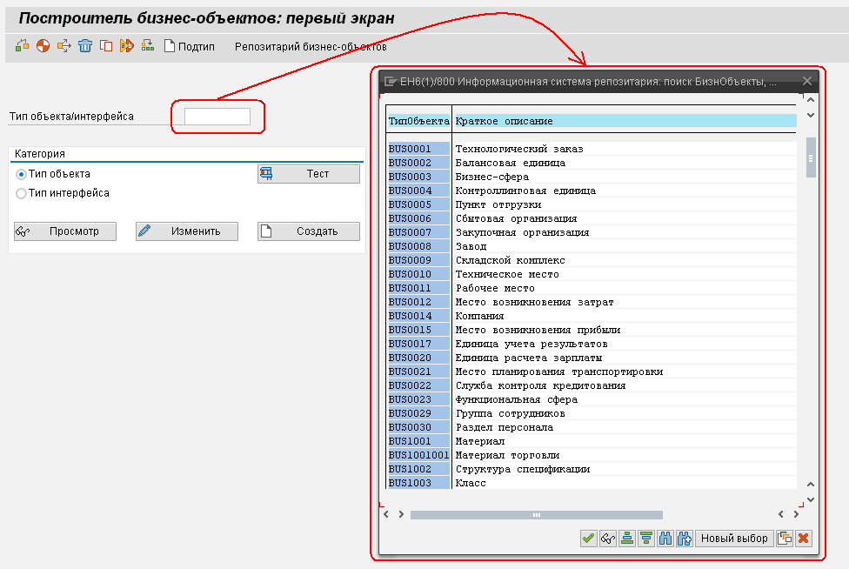Open the popup title bar menu icon

click(x=391, y=82)
